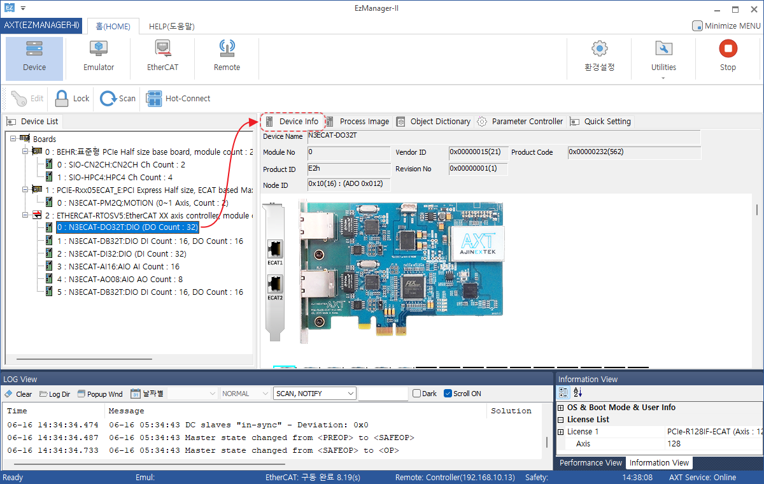This screenshot has height=484, width=764.
Task: Select 3 : N3ECAT-AI16:AIO module
Action: click(118, 266)
